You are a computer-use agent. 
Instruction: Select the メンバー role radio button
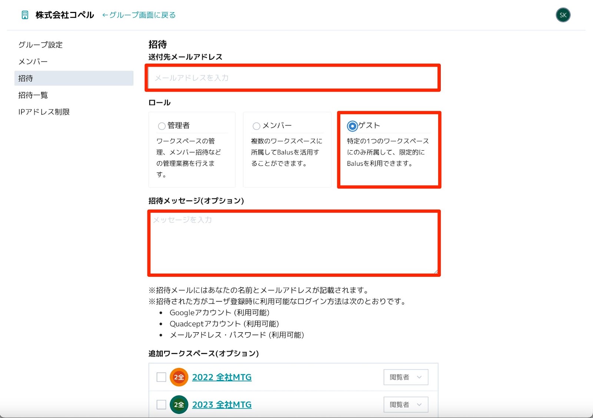pos(256,126)
